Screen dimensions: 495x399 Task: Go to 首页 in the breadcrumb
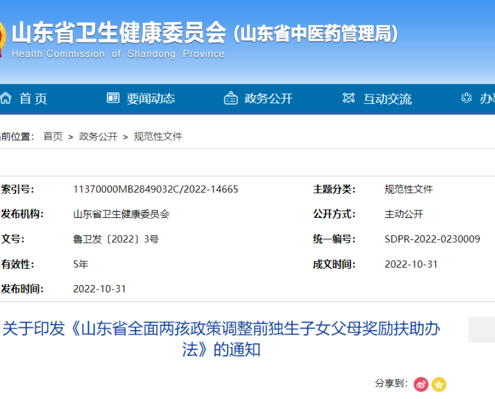point(53,137)
